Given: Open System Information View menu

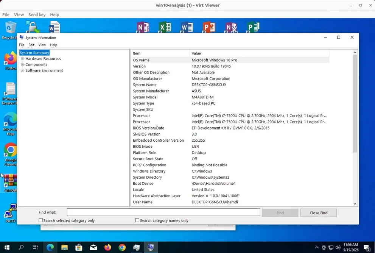Looking at the screenshot, I should (x=42, y=45).
